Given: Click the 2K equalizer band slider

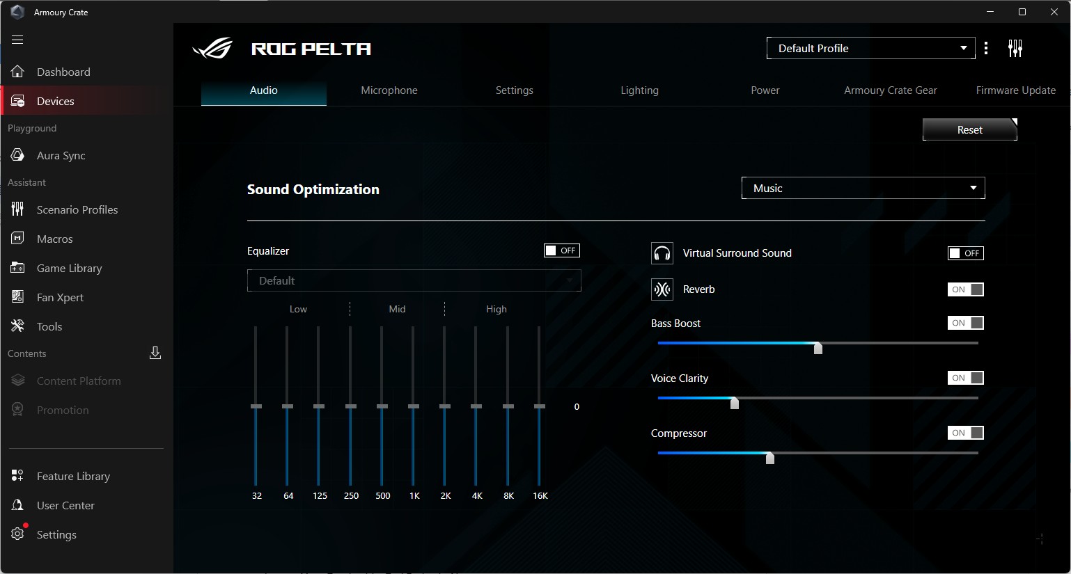Looking at the screenshot, I should (x=445, y=406).
